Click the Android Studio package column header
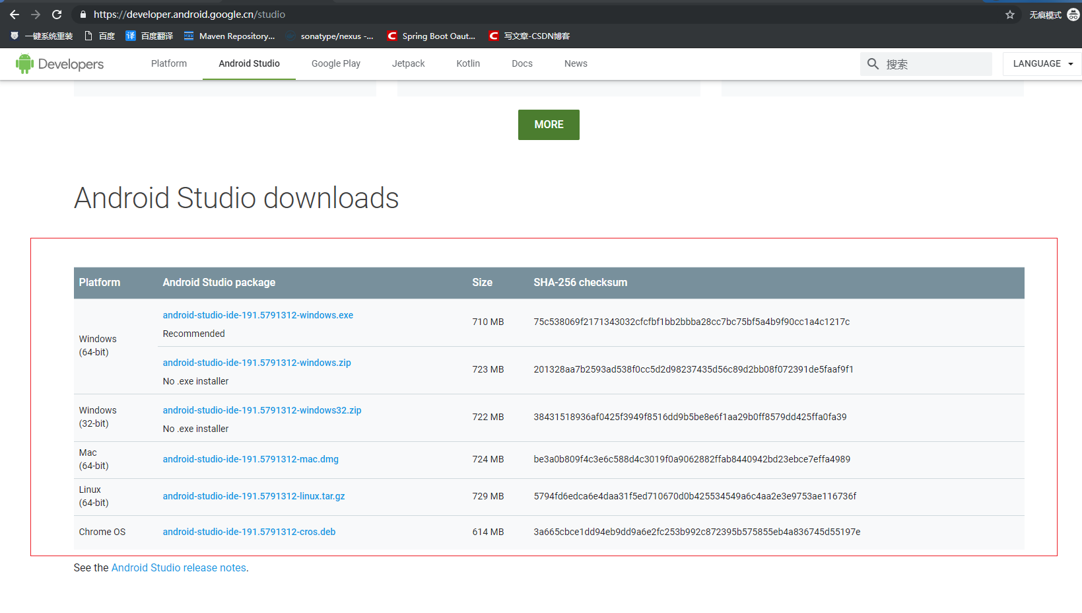The height and width of the screenshot is (613, 1082). pyautogui.click(x=219, y=282)
